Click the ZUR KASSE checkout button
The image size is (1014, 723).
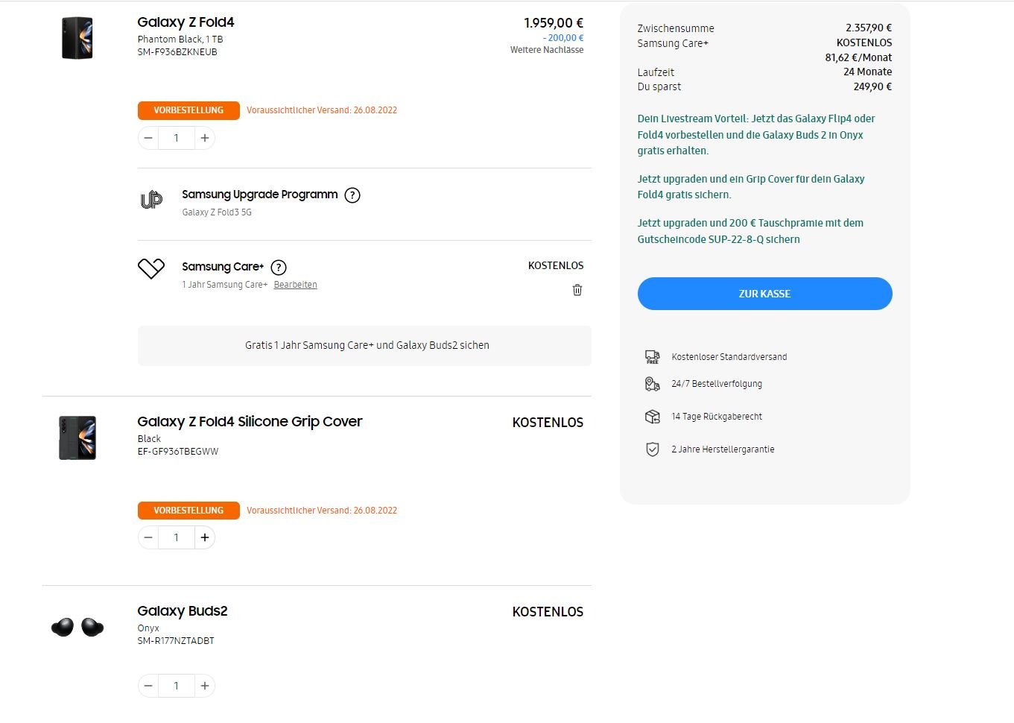pyautogui.click(x=764, y=294)
